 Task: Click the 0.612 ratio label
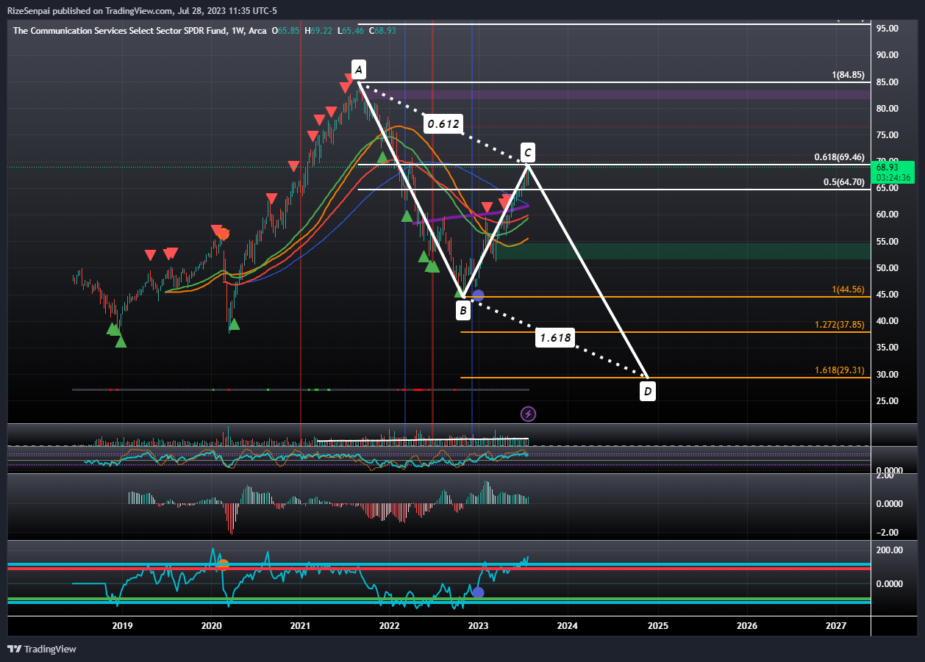[443, 124]
